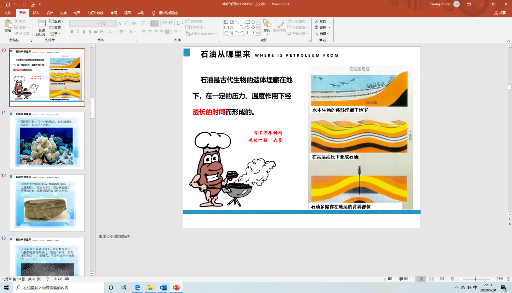Toggle align text right
The width and height of the screenshot is (512, 293).
coord(156,32)
